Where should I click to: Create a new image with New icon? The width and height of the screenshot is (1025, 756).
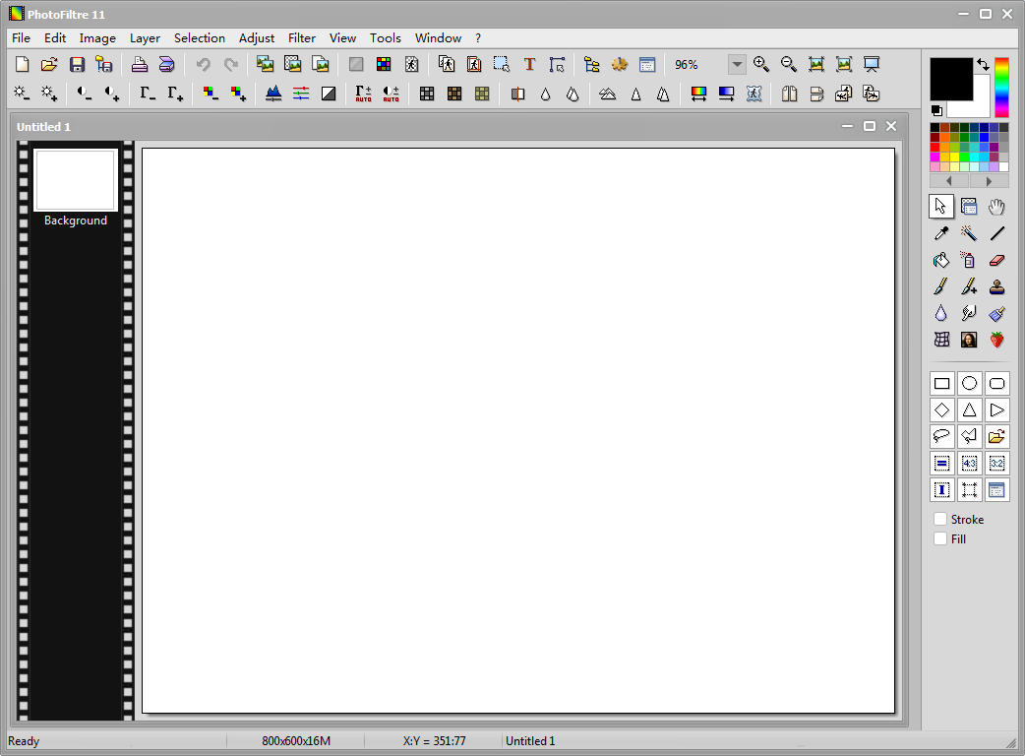(23, 64)
